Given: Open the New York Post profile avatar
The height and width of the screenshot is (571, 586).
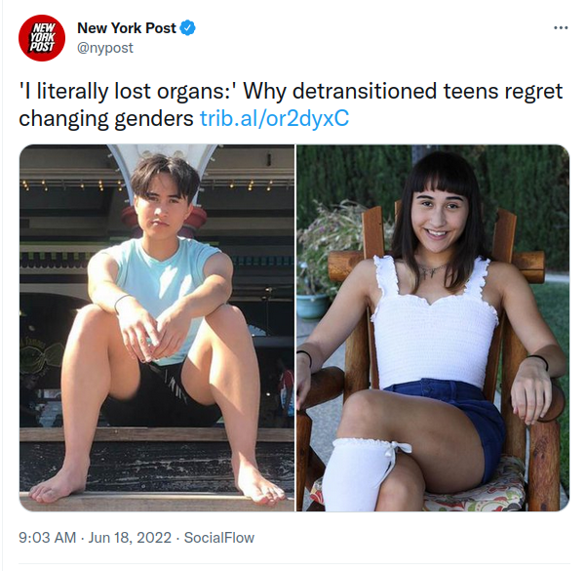Looking at the screenshot, I should pos(42,38).
